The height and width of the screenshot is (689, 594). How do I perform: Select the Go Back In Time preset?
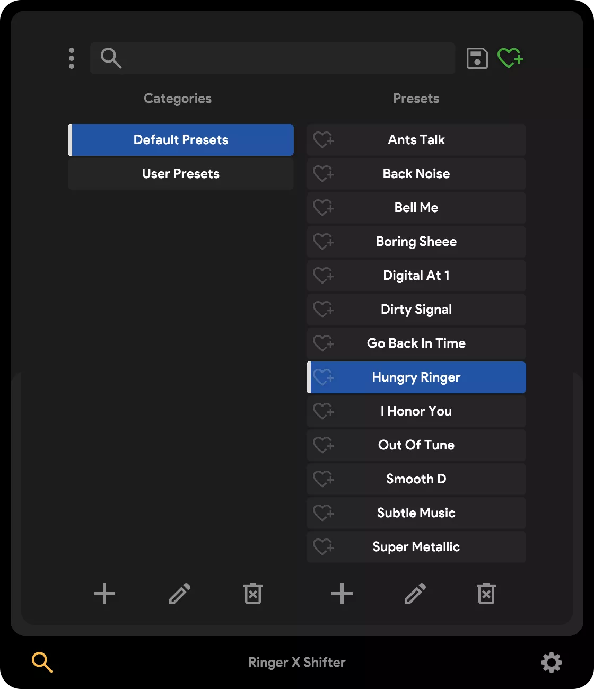(x=416, y=343)
